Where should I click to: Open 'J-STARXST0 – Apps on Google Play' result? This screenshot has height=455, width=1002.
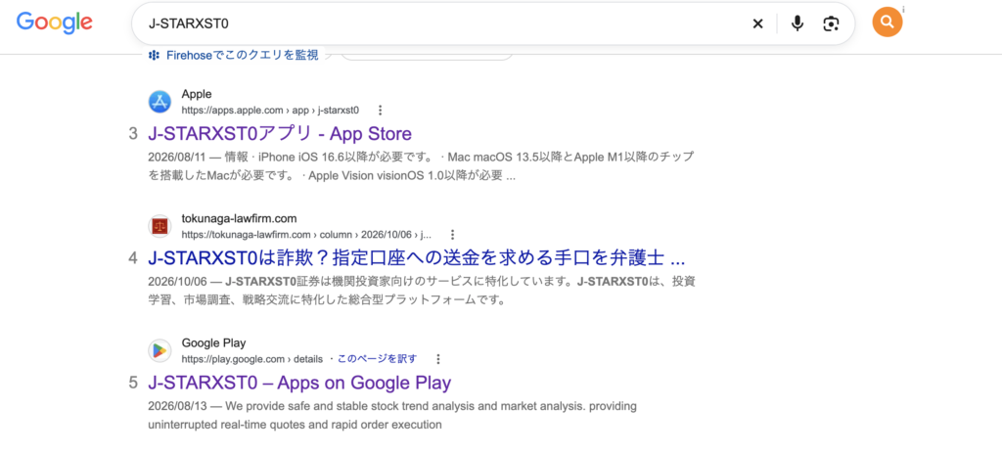tap(299, 383)
